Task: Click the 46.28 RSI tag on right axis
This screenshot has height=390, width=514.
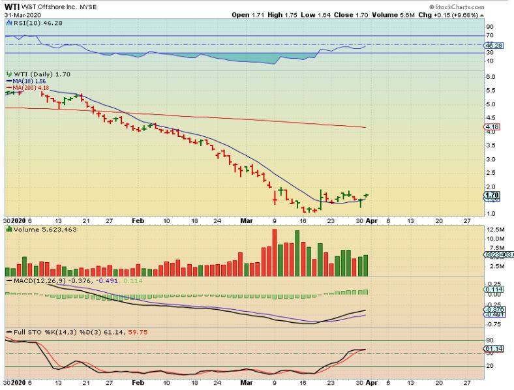Action: [494, 46]
